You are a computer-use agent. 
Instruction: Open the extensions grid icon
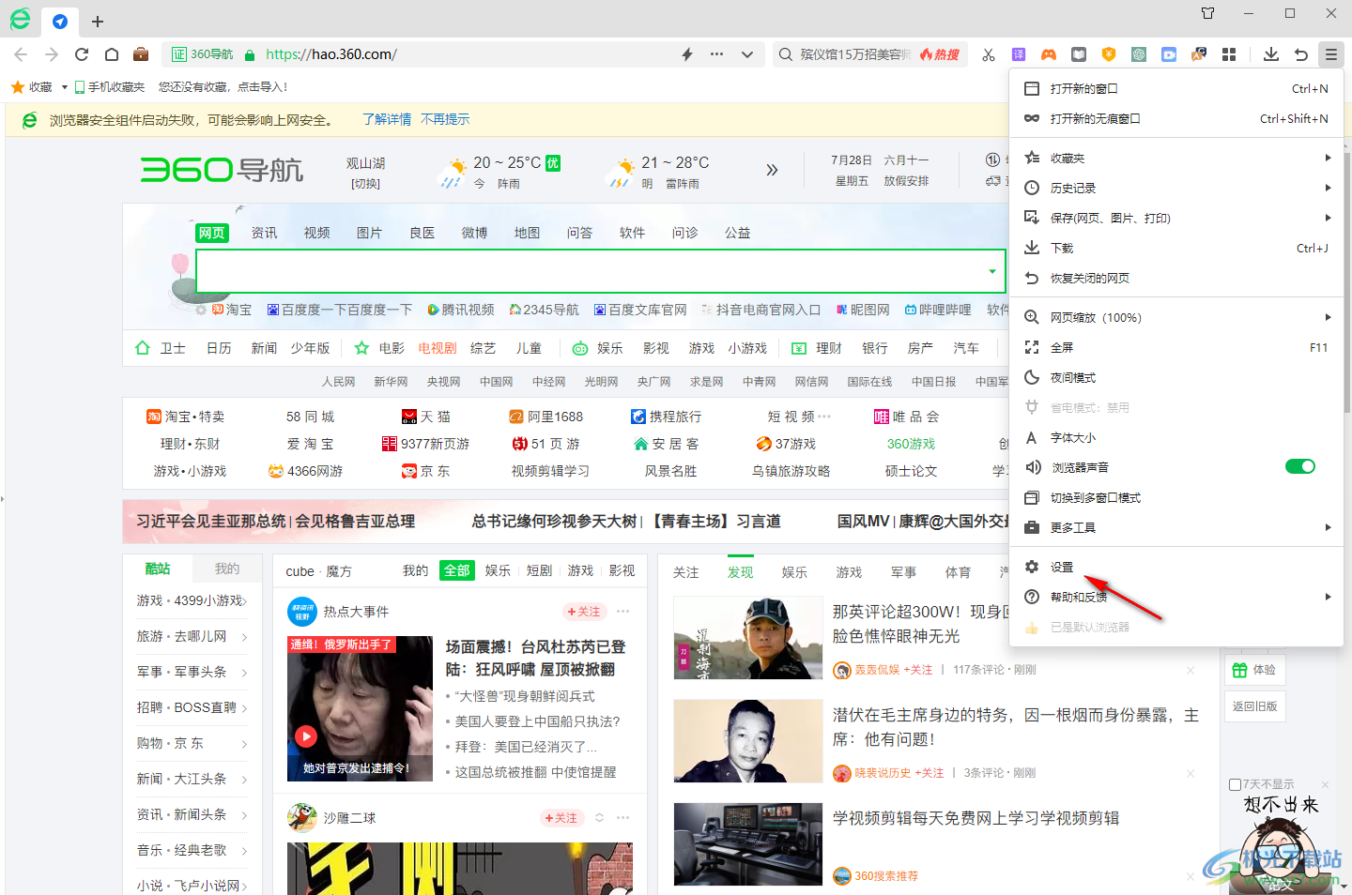[1229, 54]
